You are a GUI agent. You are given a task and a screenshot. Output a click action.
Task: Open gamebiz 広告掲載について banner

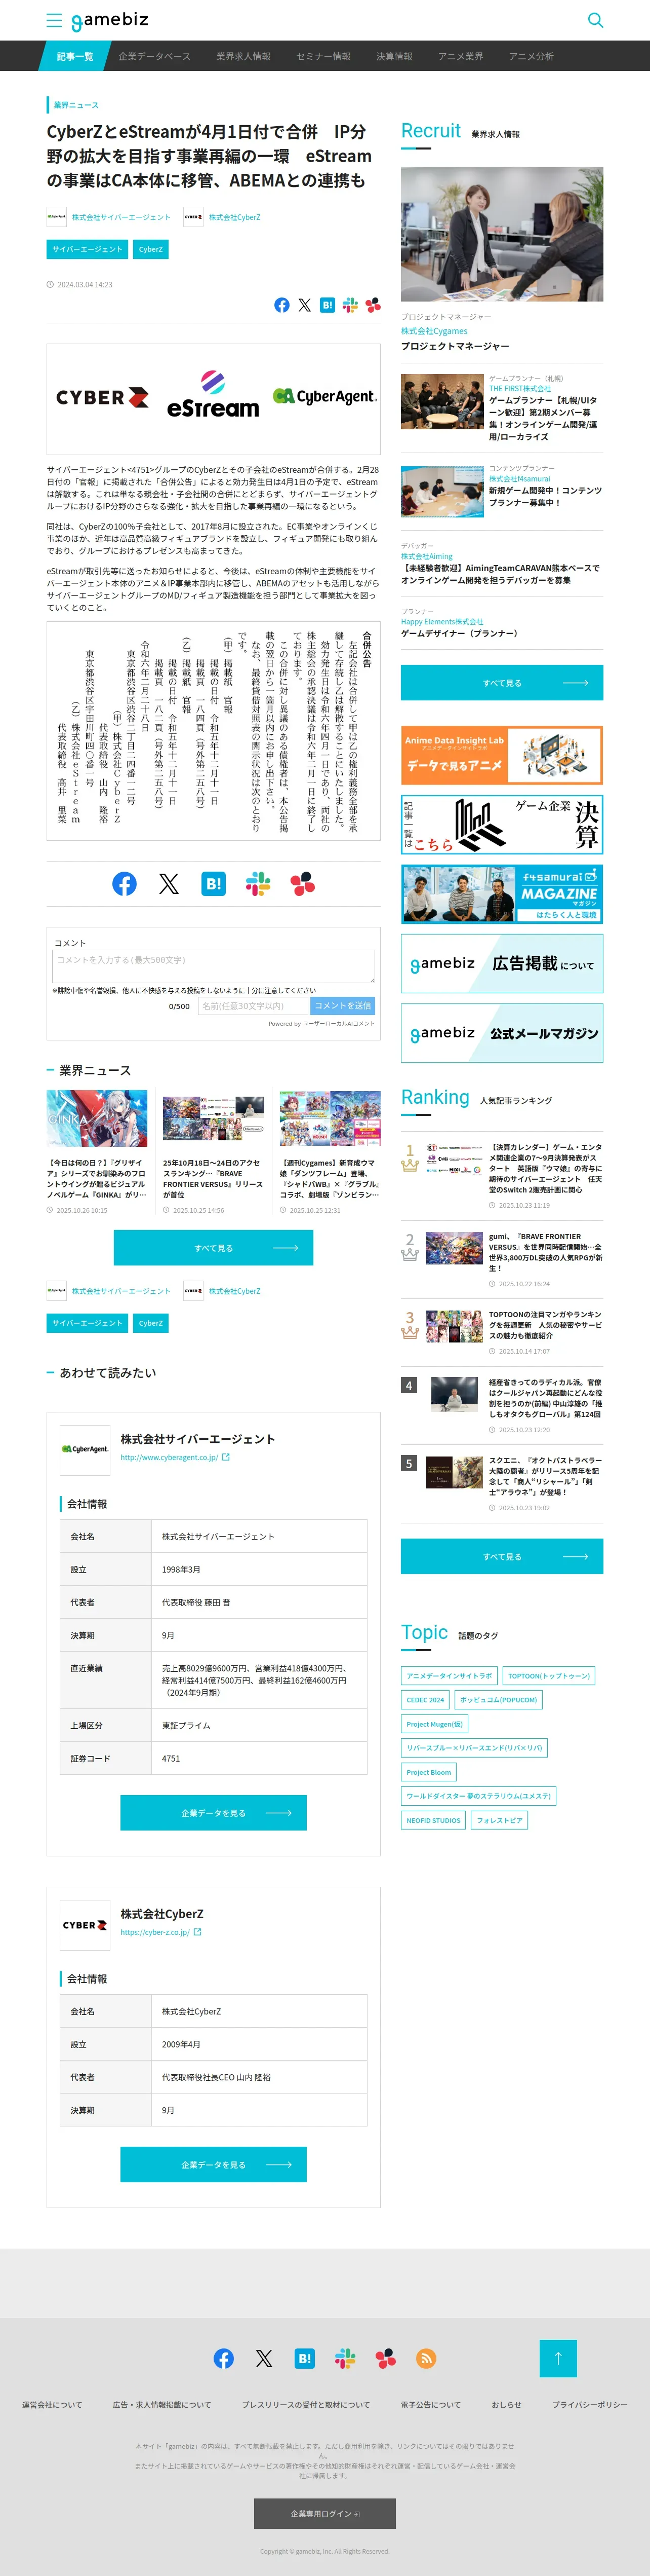coord(501,963)
